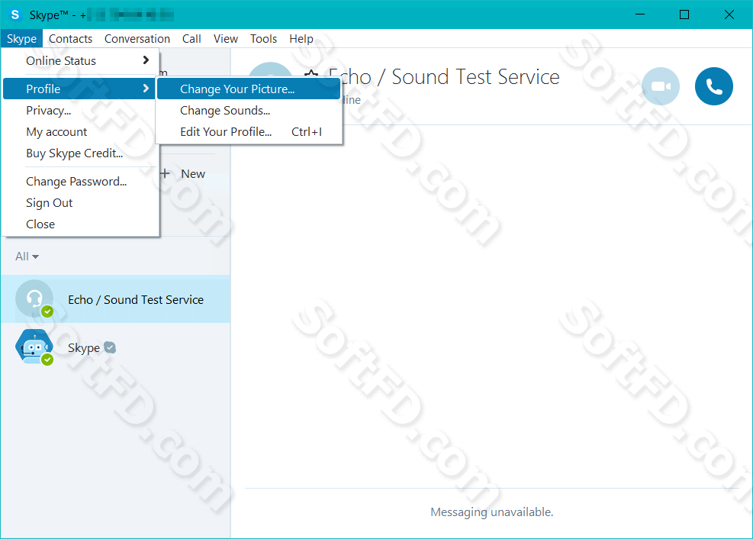Image resolution: width=753 pixels, height=539 pixels.
Task: Select Close from Skype menu
Action: click(x=79, y=224)
